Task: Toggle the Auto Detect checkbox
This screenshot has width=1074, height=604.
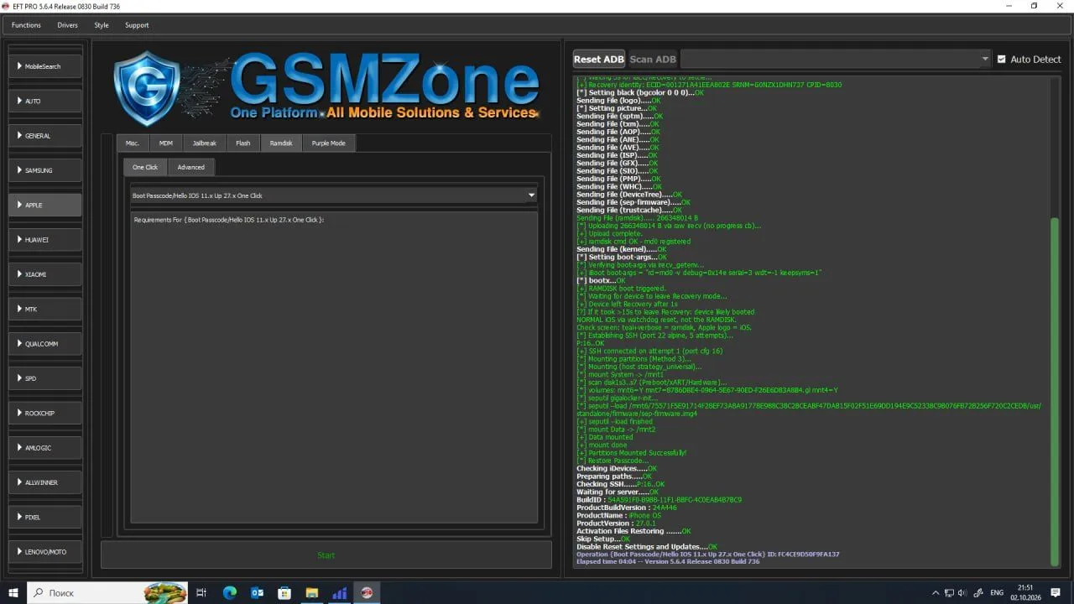Action: (x=1002, y=59)
